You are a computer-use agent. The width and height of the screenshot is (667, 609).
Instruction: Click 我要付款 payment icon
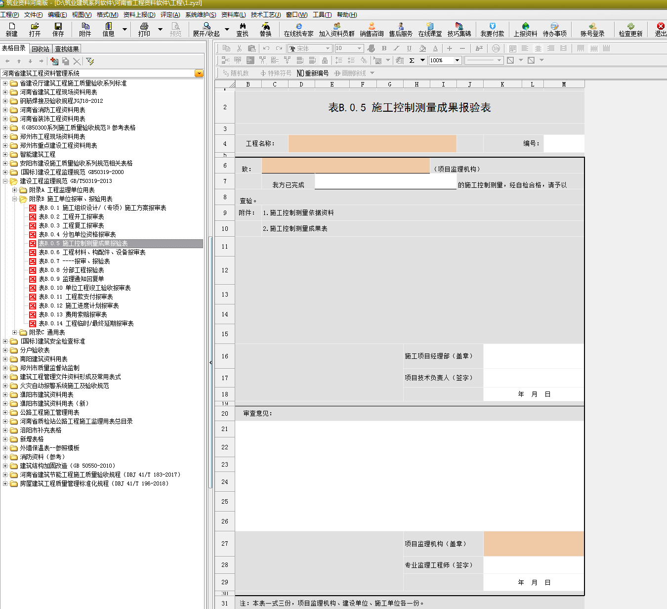[492, 29]
